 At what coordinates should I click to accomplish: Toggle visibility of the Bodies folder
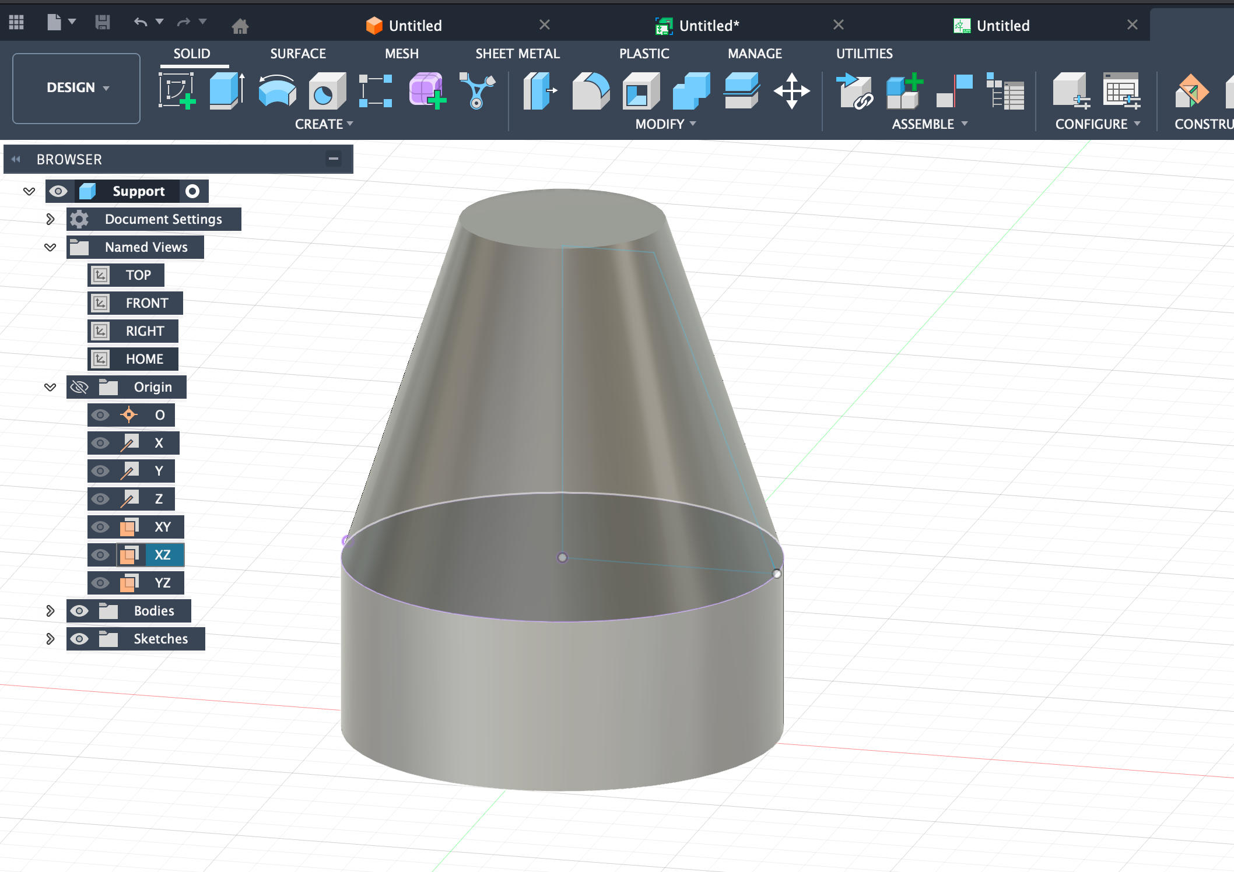click(79, 611)
